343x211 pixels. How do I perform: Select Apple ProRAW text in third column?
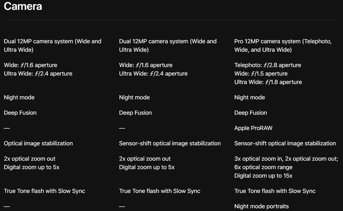[x=253, y=128]
